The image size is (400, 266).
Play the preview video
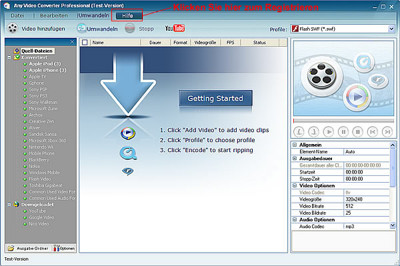tap(329, 132)
